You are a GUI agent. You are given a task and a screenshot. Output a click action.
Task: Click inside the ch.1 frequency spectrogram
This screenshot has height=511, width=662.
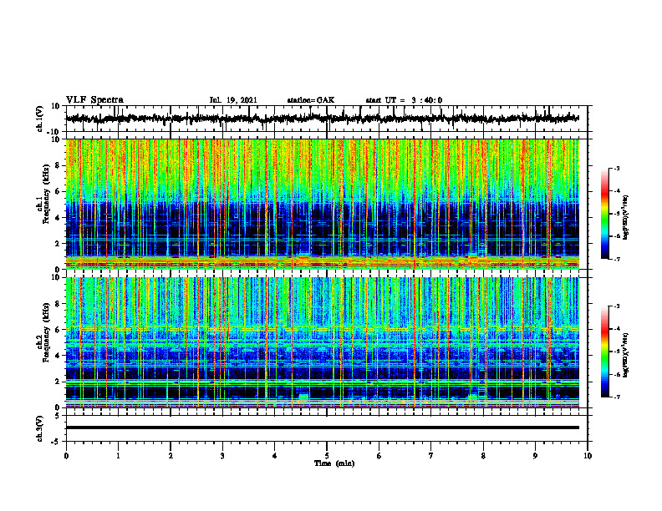(323, 204)
